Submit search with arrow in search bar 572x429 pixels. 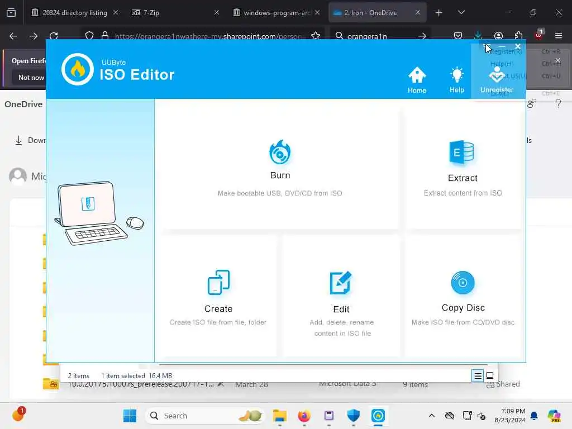pos(422,36)
